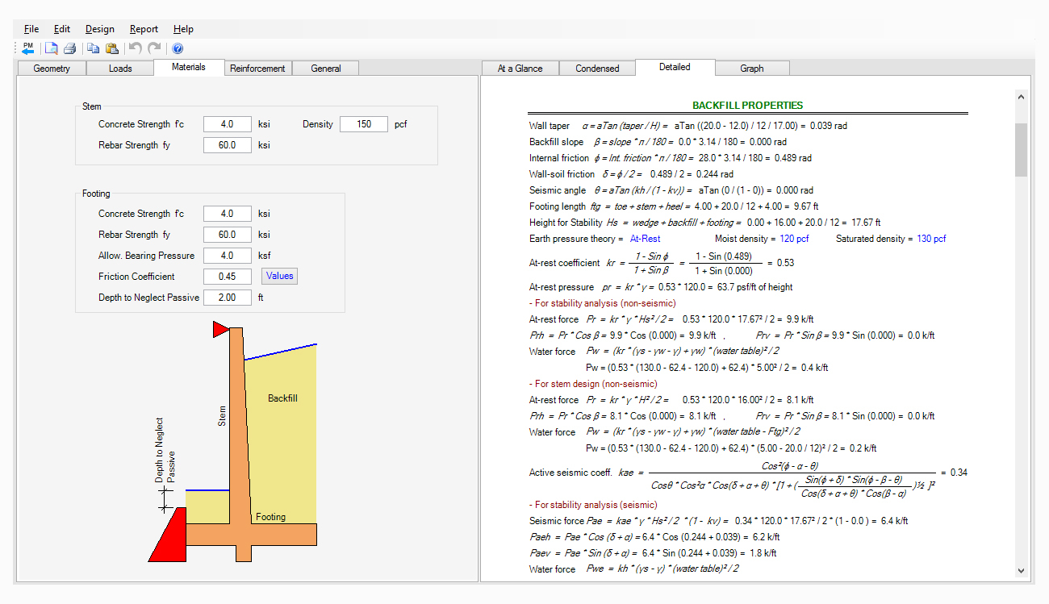Switch to the Geometry tab
Viewport: 1049px width, 604px height.
52,69
